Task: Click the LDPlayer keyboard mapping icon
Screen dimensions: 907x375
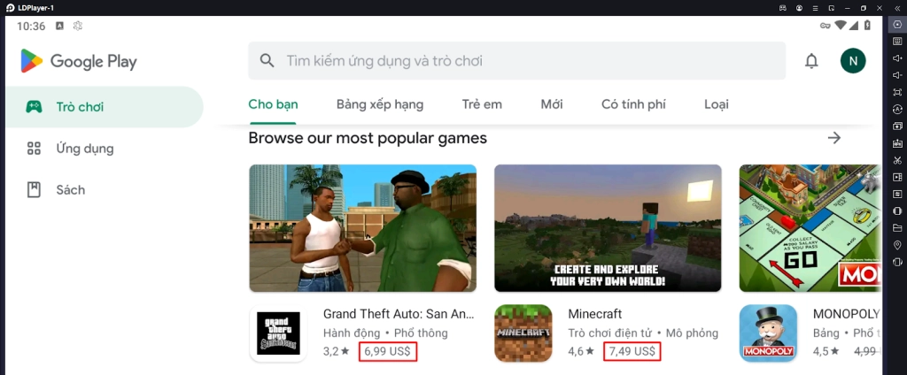Action: 897,42
